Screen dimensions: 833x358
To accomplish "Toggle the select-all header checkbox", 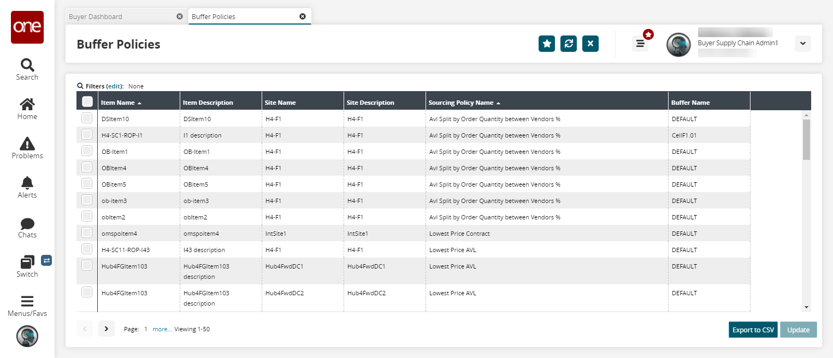I will click(87, 102).
